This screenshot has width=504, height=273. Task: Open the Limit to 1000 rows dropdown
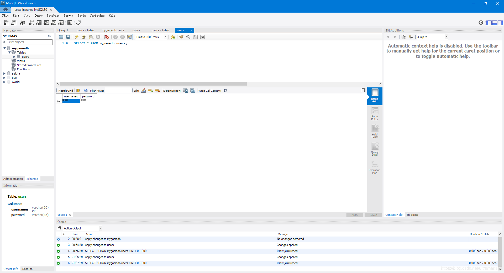[151, 37]
